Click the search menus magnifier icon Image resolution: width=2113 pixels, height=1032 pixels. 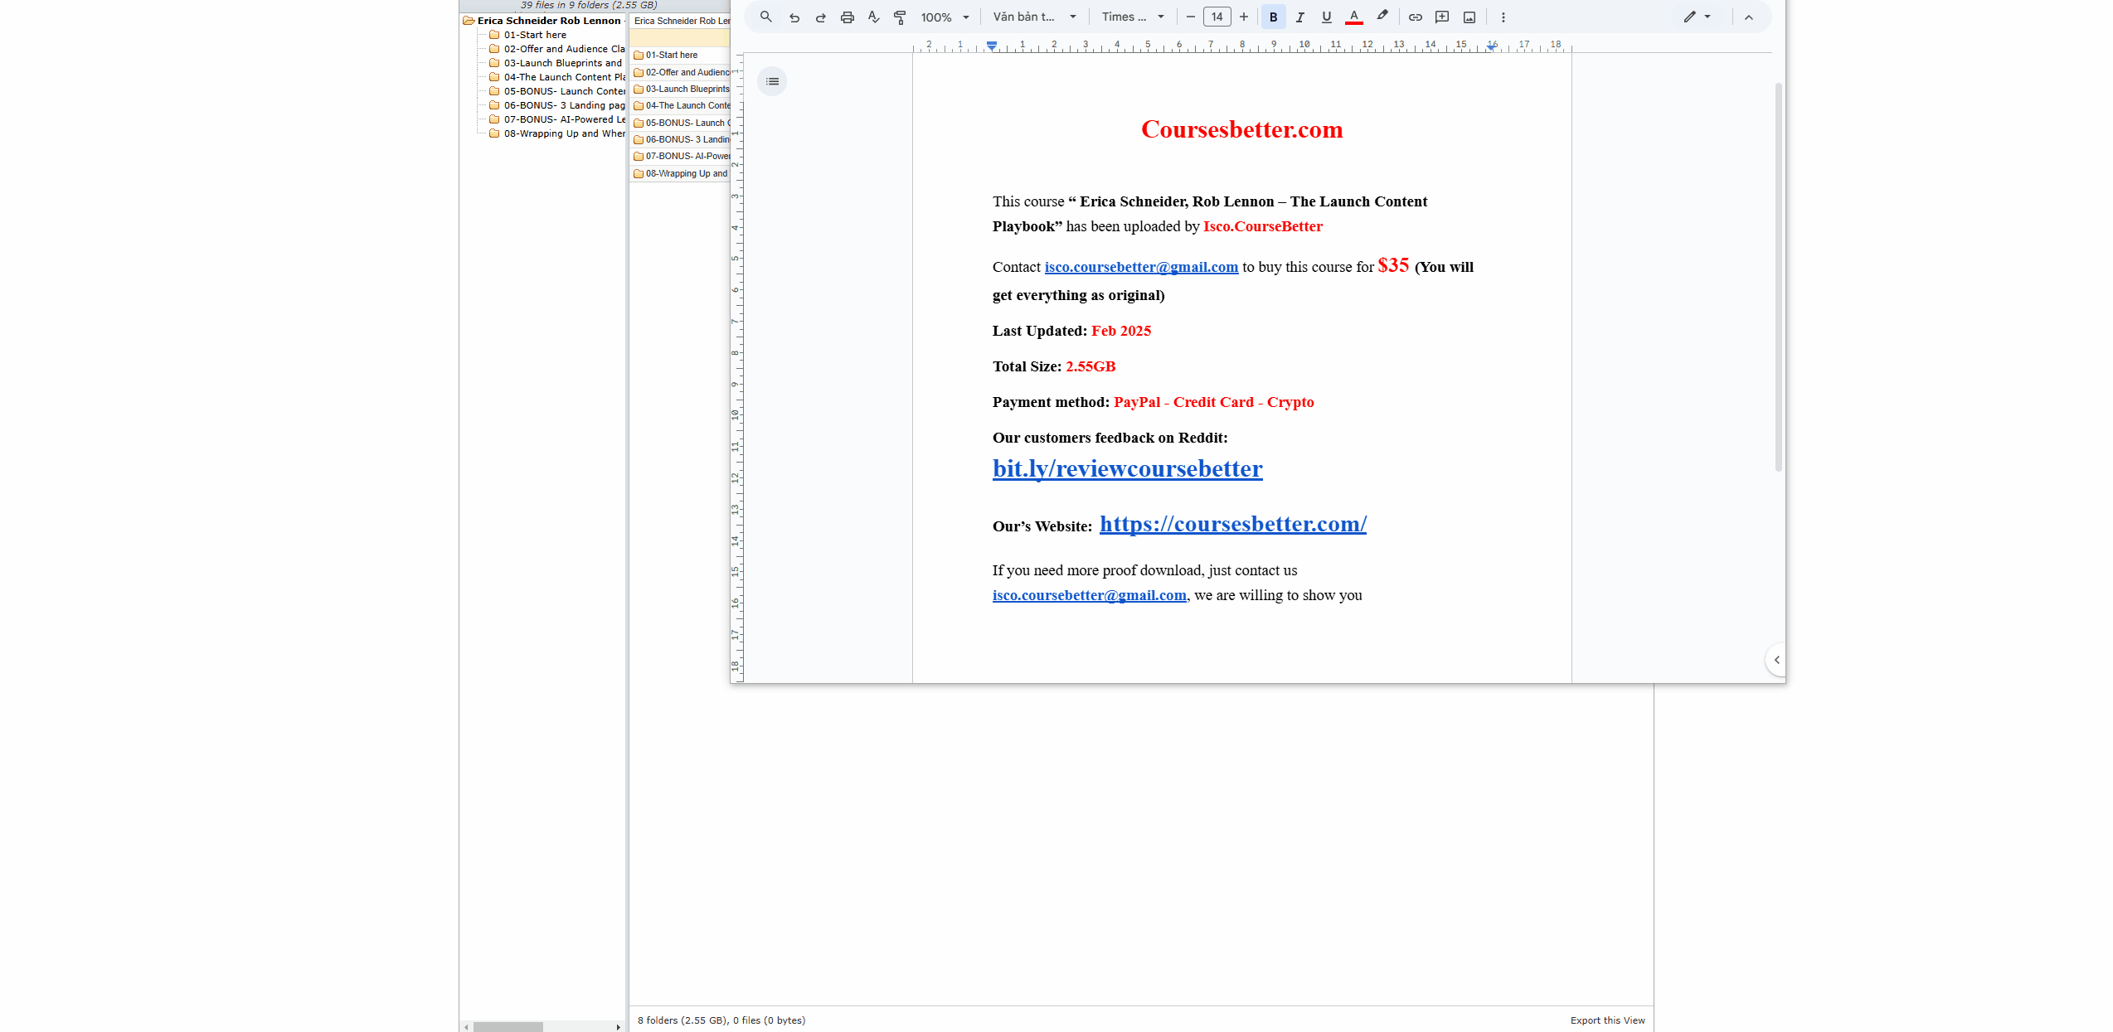(x=765, y=17)
